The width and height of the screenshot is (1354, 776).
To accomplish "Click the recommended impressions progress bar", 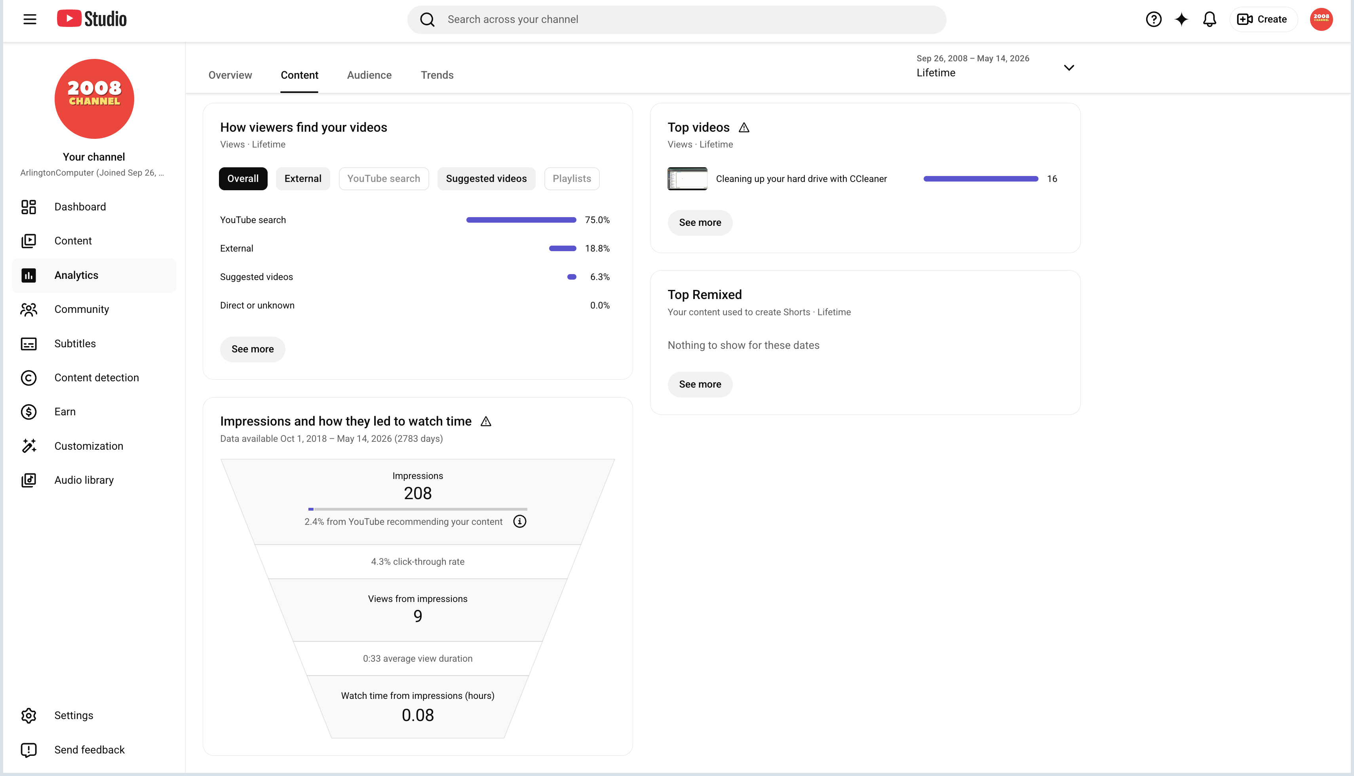I will click(418, 509).
